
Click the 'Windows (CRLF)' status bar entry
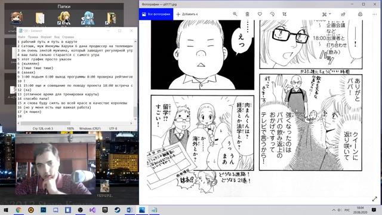pyautogui.click(x=90, y=128)
